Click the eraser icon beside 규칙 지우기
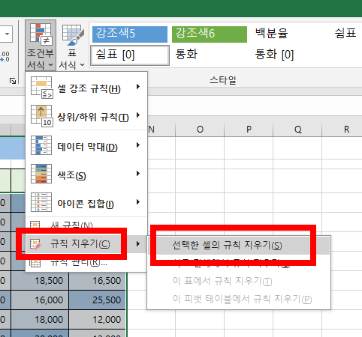362x337 pixels. [x=35, y=244]
